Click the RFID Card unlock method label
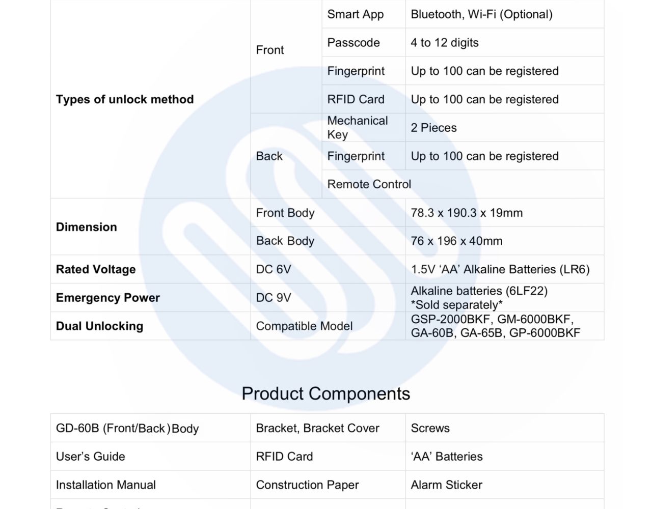Viewport: 652px width, 509px height. click(x=356, y=99)
